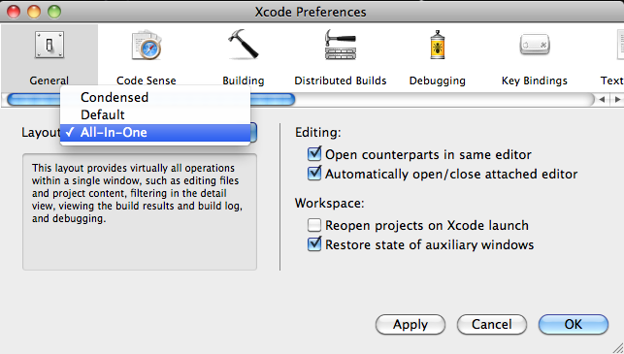Open the Code Sense compass icon
The image size is (624, 354).
click(x=147, y=45)
